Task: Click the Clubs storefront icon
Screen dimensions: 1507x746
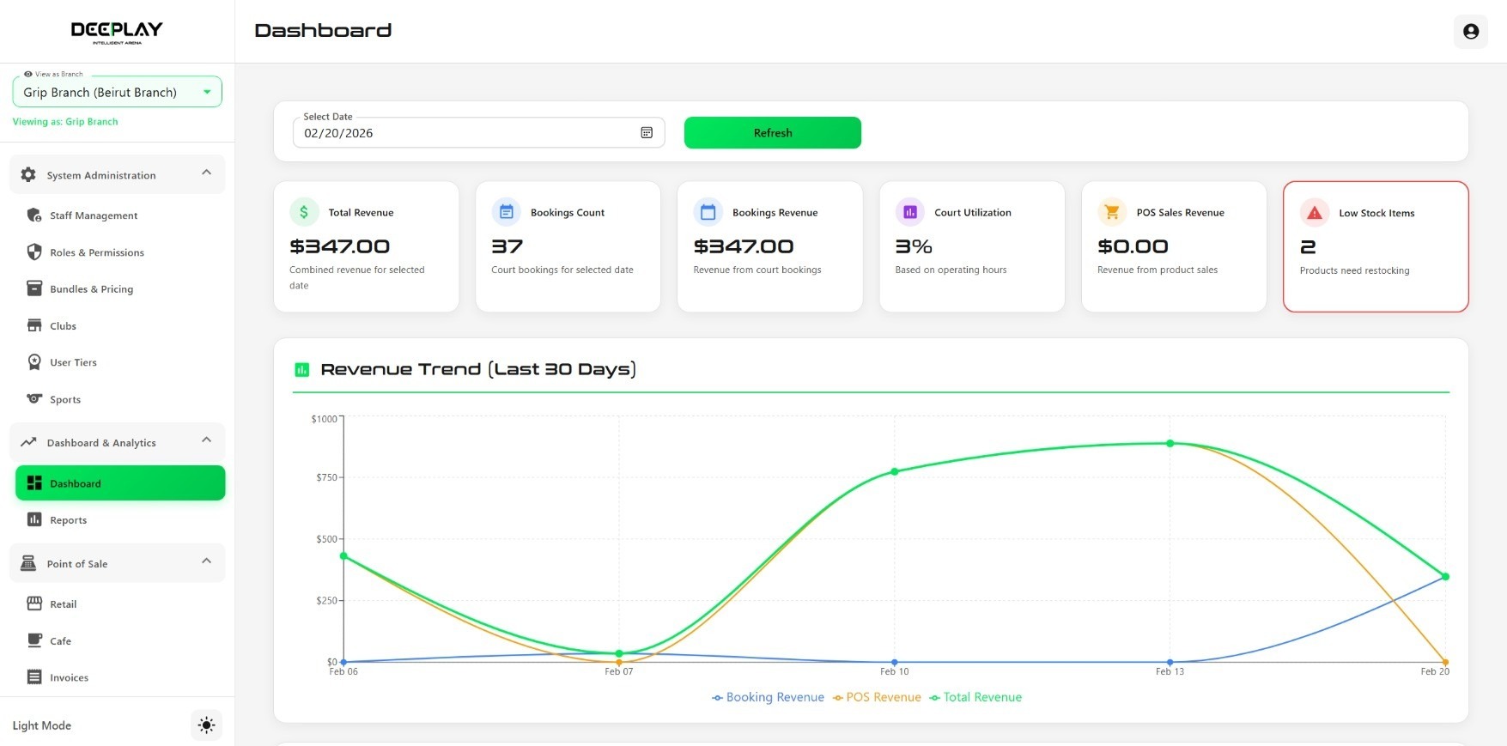Action: coord(34,325)
